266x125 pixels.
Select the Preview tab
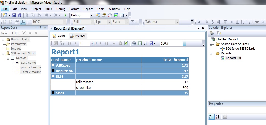tap(78, 36)
